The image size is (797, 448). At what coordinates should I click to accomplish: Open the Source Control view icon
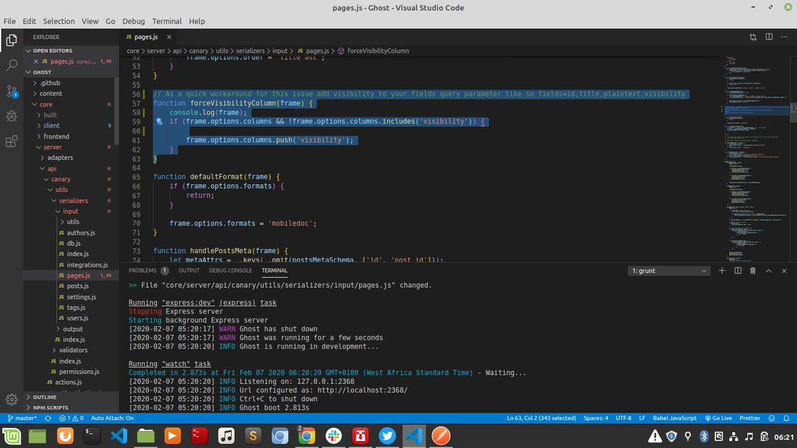[x=11, y=91]
